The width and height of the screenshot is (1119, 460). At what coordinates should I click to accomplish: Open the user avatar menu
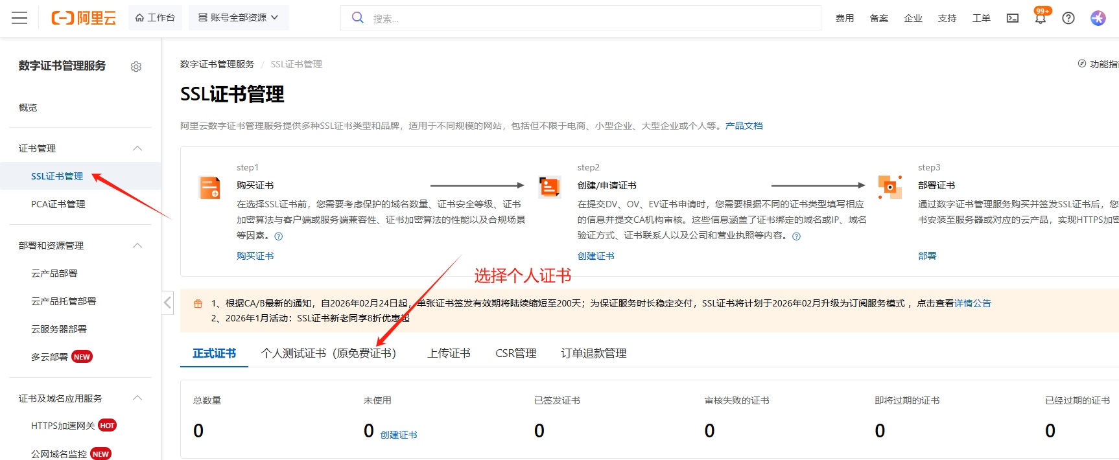point(1098,18)
